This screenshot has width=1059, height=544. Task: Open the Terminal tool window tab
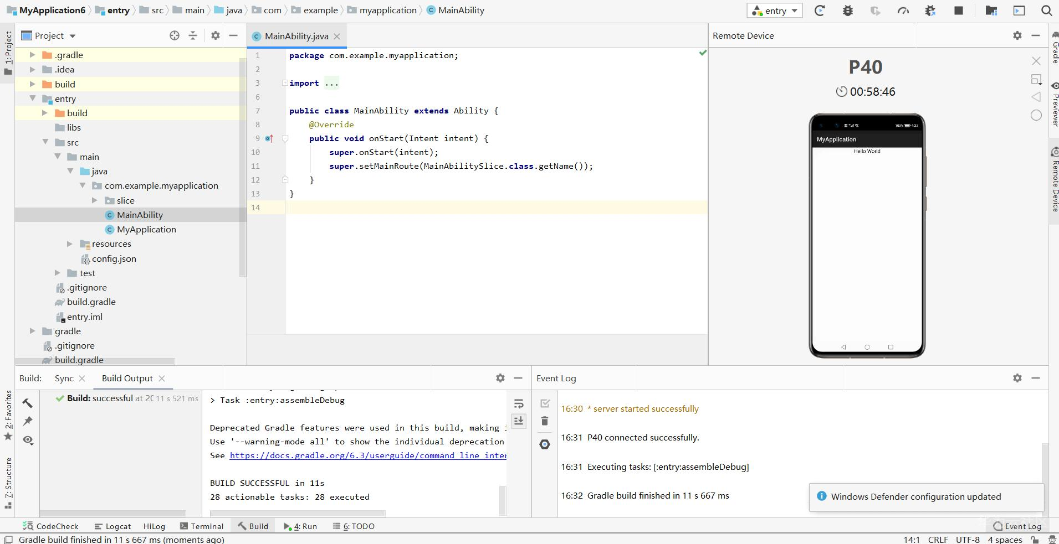point(202,526)
